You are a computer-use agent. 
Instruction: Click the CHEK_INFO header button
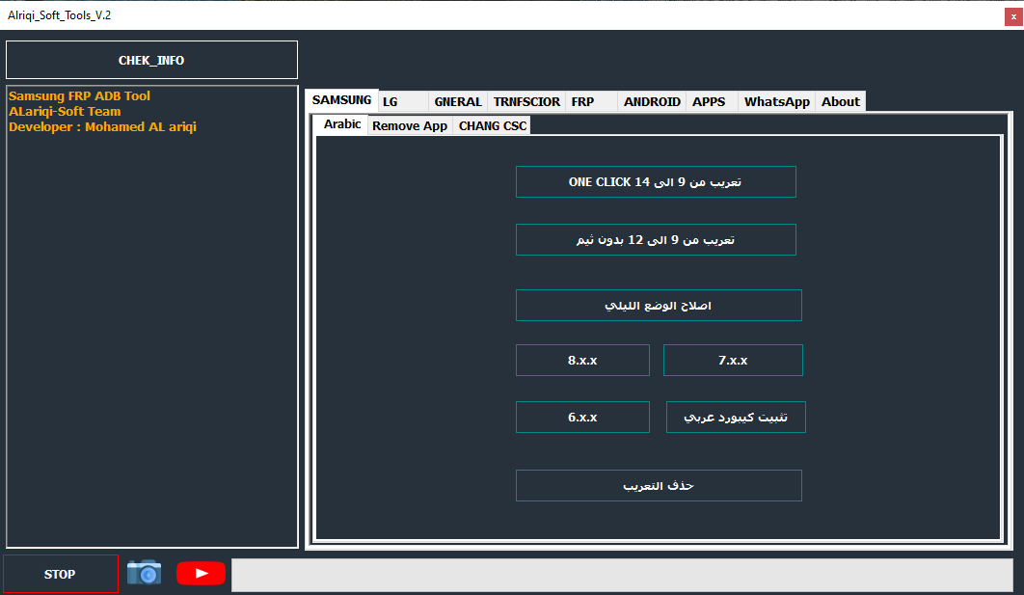[x=151, y=60]
